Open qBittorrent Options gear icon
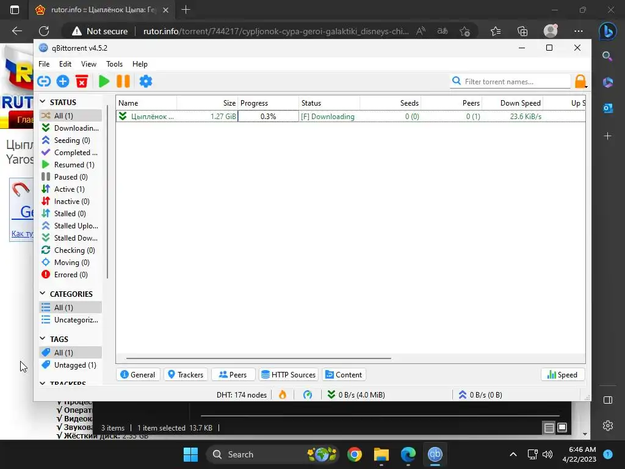The height and width of the screenshot is (469, 625). [145, 81]
